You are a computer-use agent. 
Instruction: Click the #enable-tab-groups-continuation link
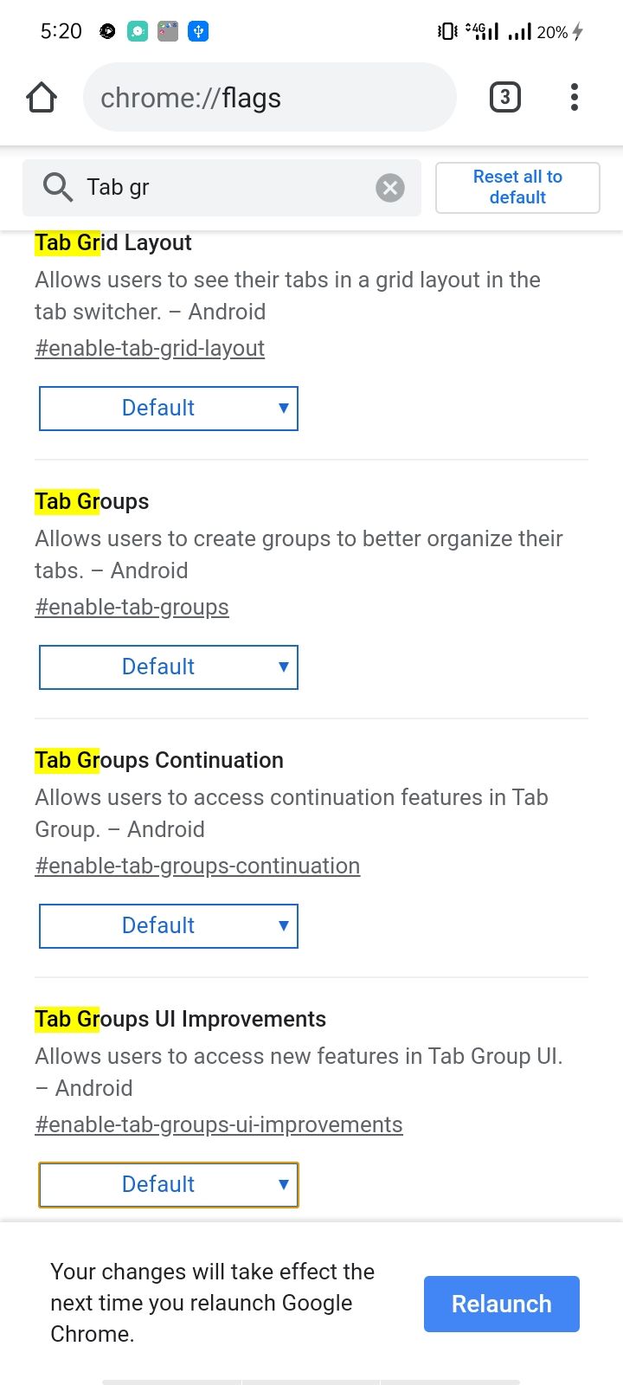point(197,866)
